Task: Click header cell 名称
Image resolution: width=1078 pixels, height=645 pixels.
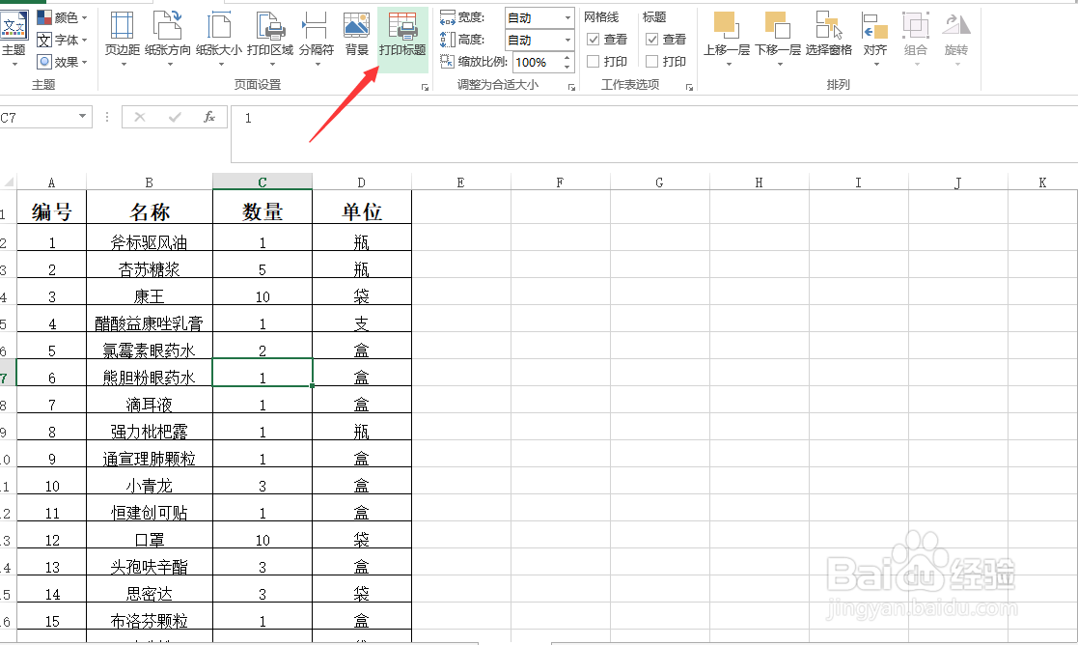Action: [x=150, y=207]
